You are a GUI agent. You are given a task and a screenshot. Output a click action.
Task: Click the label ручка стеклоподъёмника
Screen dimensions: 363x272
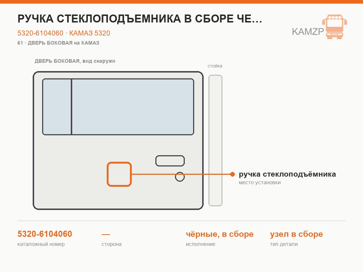[x=287, y=174]
